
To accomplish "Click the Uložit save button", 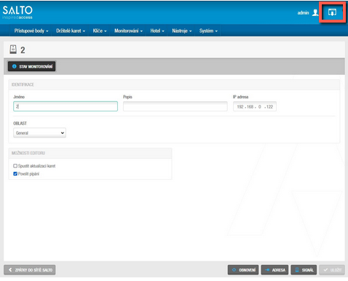I will pyautogui.click(x=332, y=270).
